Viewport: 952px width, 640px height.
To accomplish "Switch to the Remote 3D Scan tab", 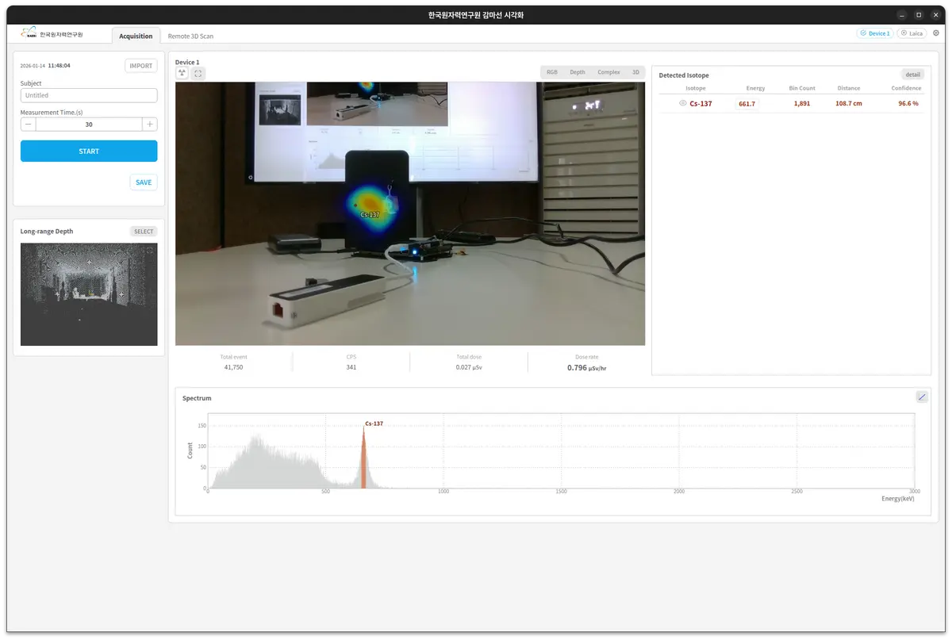I will (190, 36).
